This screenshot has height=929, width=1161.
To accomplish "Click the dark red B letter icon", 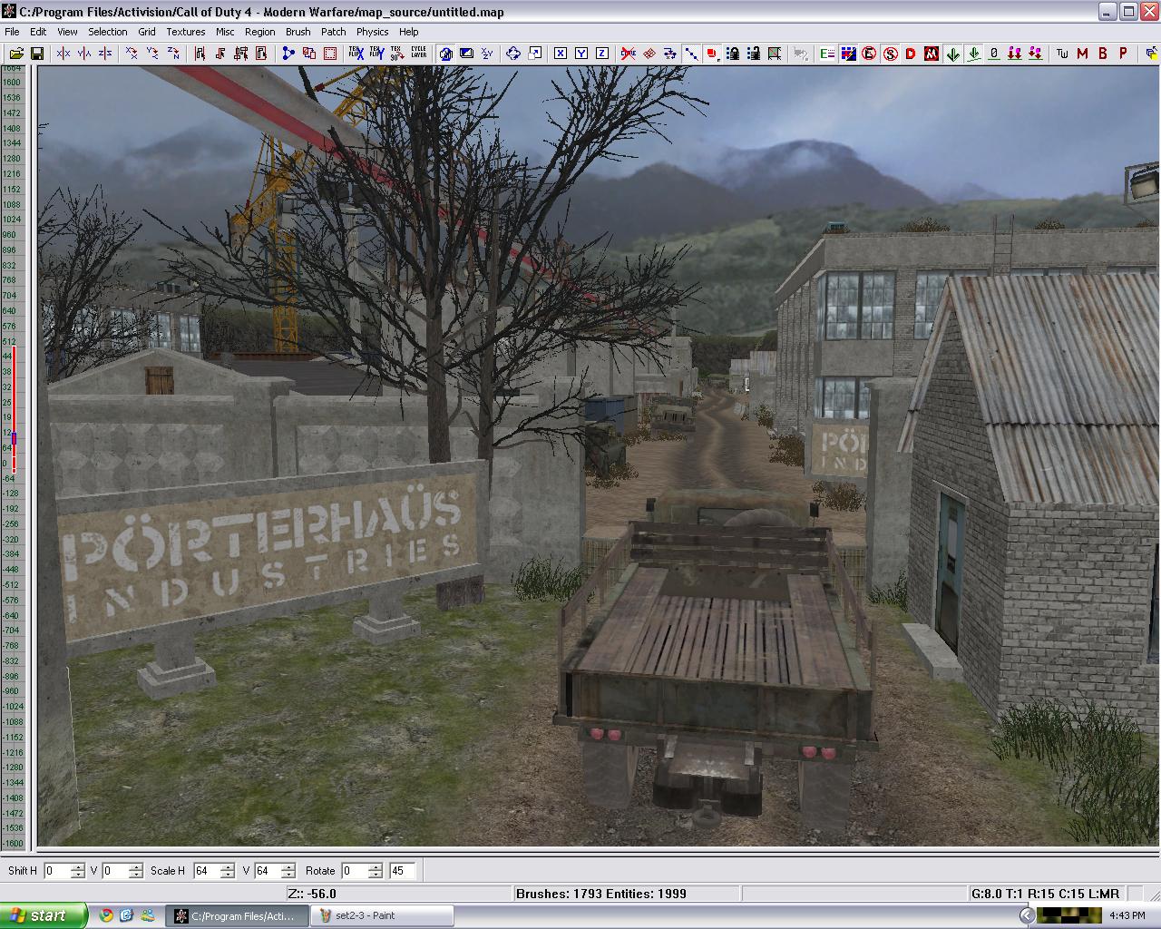I will pos(1103,54).
